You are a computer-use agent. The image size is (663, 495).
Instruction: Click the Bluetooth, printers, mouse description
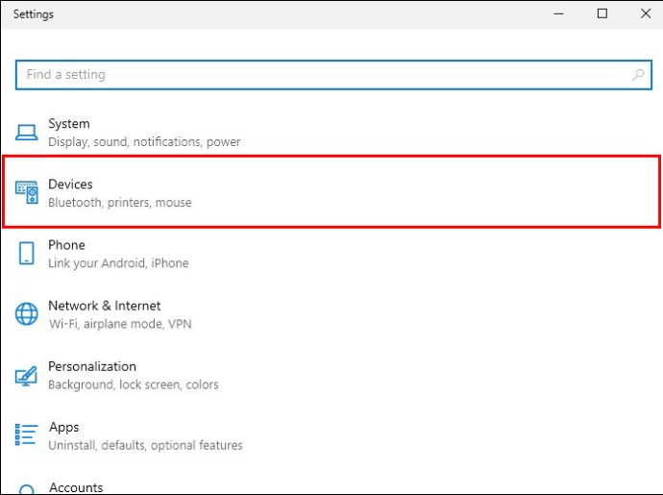(x=120, y=203)
